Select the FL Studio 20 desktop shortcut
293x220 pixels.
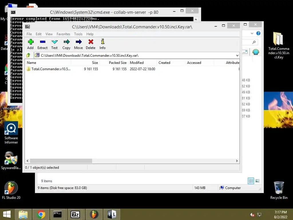(11, 190)
